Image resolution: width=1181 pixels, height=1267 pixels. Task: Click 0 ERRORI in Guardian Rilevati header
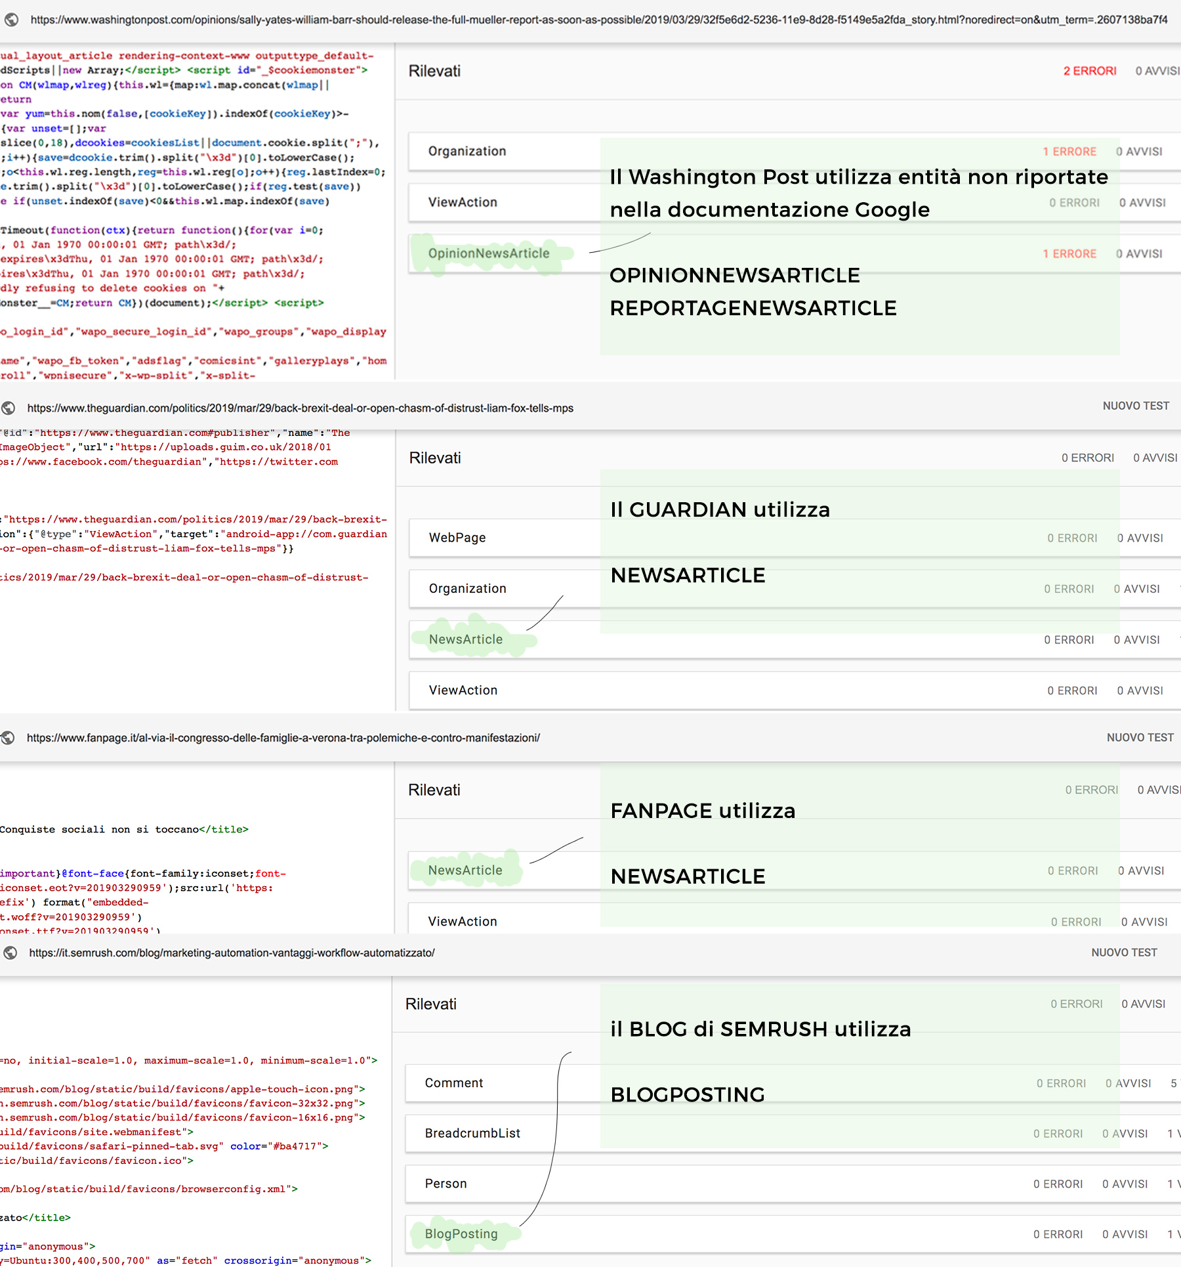pos(1088,458)
